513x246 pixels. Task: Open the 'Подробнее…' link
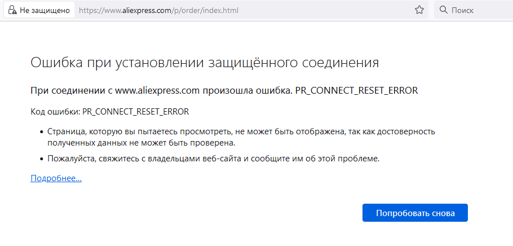click(56, 178)
